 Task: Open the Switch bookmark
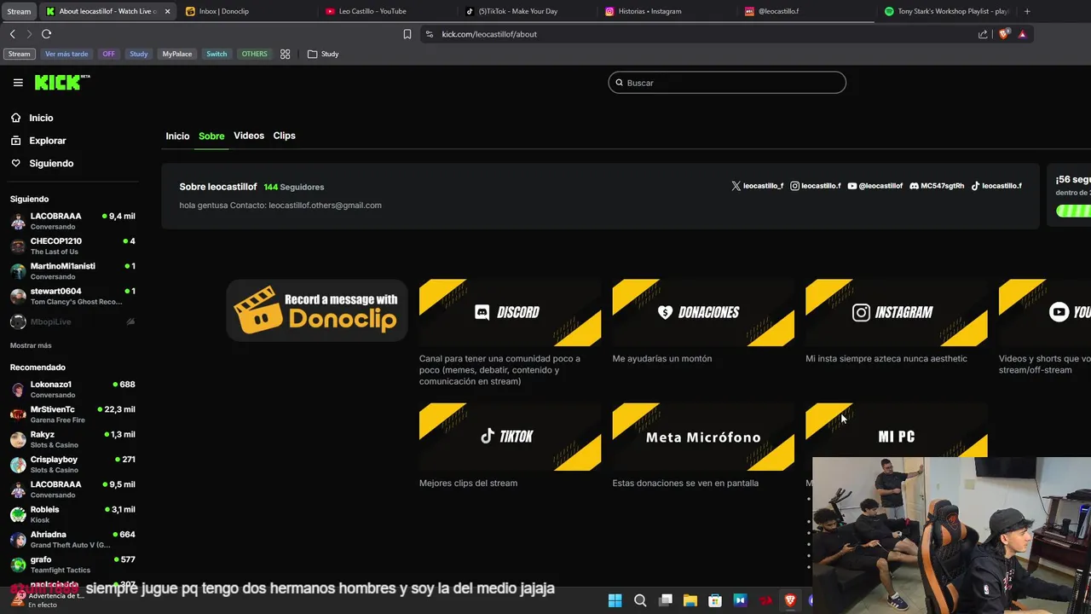point(216,54)
